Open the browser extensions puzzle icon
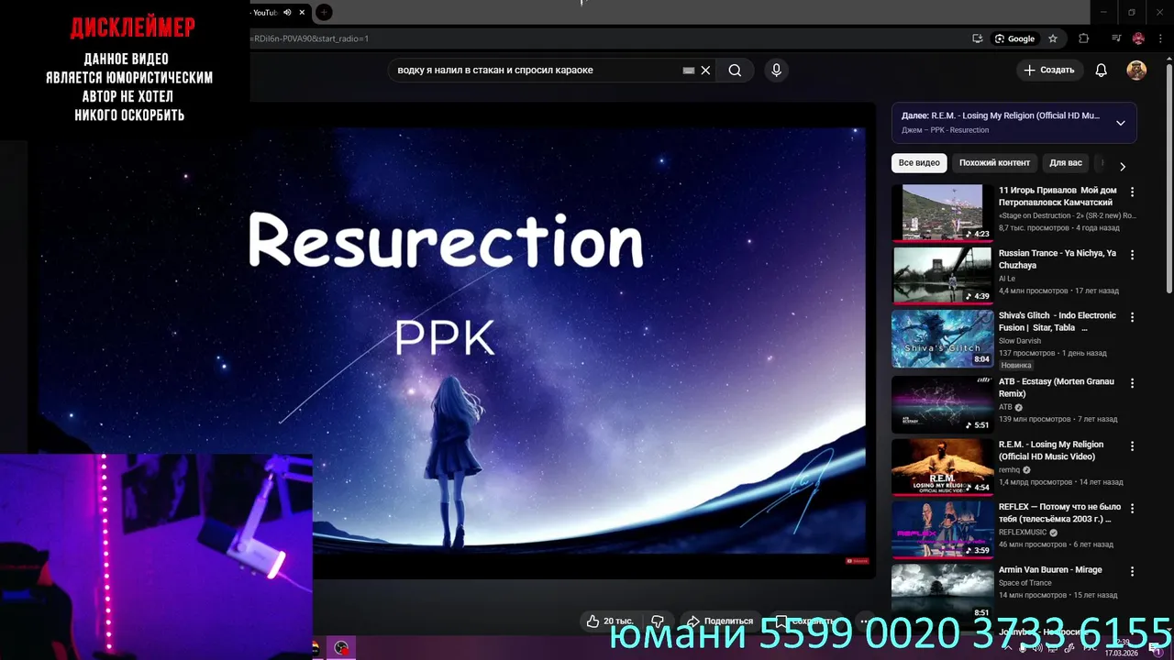The width and height of the screenshot is (1174, 660). click(x=1084, y=38)
